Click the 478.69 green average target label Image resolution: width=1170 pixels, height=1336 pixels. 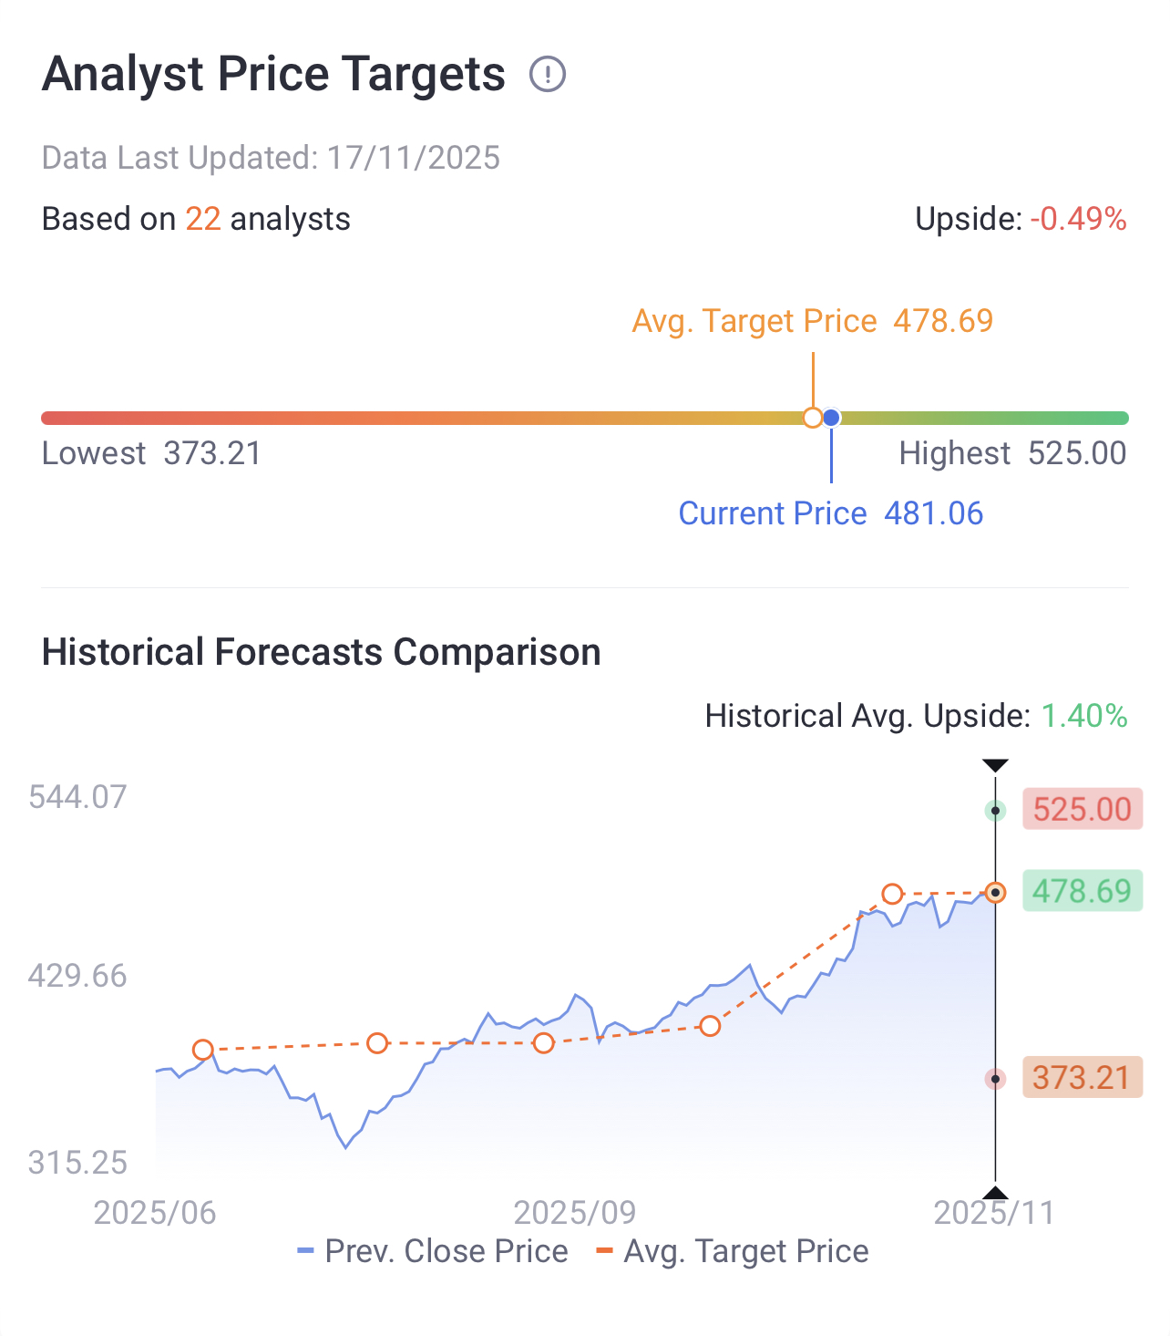pos(1082,891)
